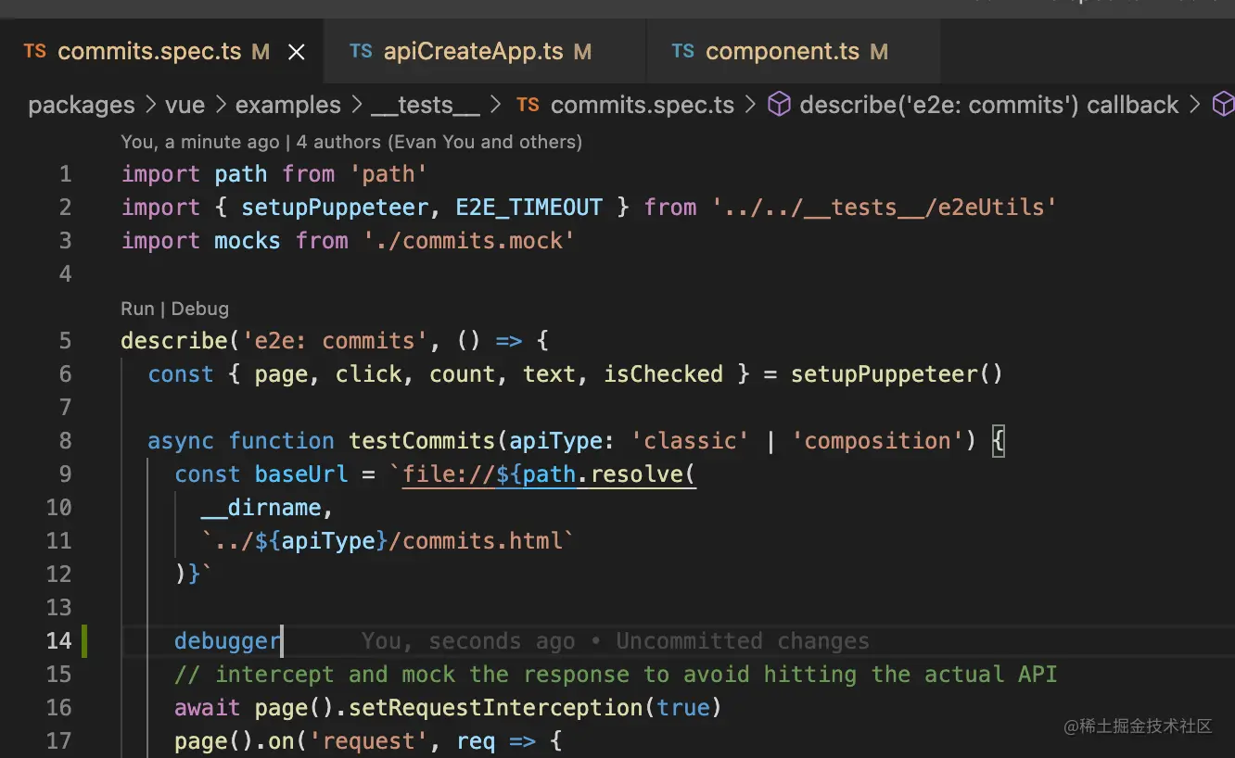Screen dimensions: 1235x758
Task: Click the green modified-line gutter indicator
Action: click(x=84, y=641)
